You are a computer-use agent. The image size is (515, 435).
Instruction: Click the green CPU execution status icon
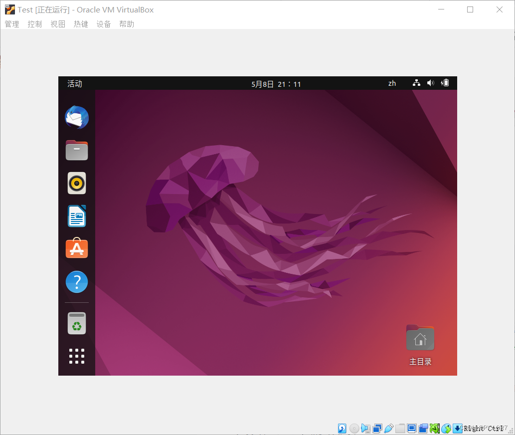tap(435, 429)
